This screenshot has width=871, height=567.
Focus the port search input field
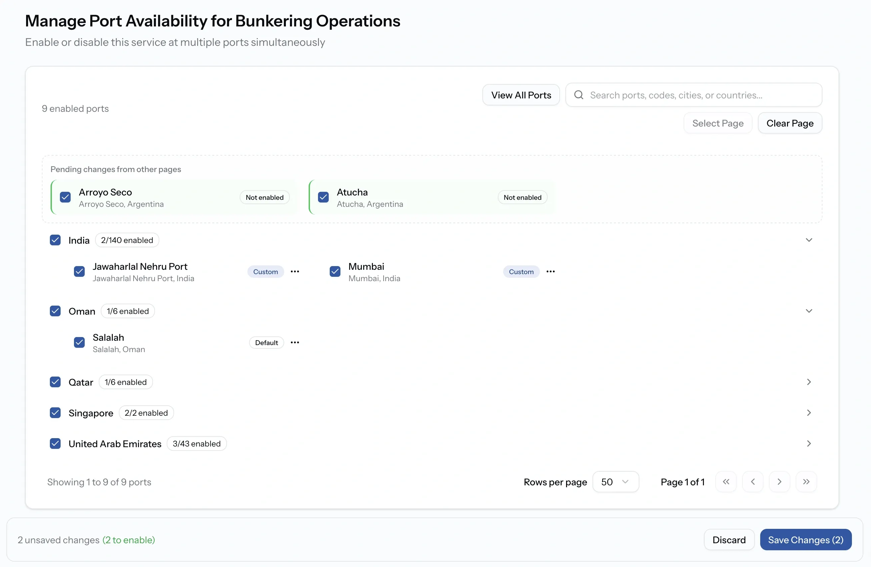click(x=694, y=95)
